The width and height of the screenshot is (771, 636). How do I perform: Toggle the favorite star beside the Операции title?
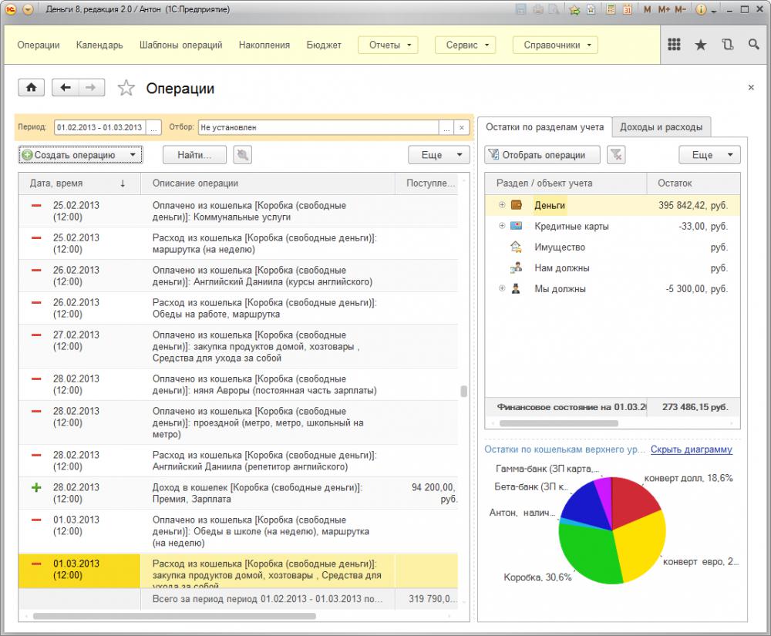pos(126,88)
